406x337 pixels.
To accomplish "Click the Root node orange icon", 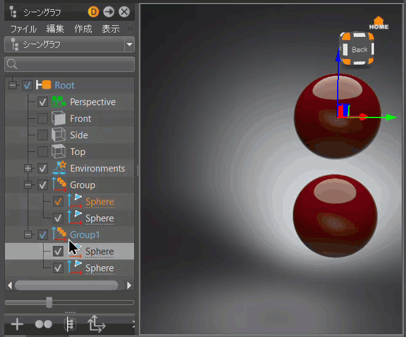I will 44,85.
